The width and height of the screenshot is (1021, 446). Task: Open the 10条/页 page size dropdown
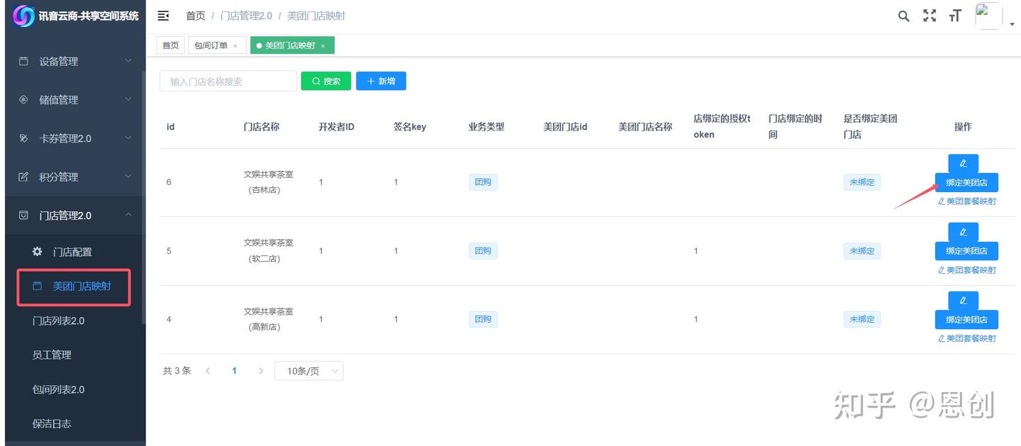click(308, 371)
